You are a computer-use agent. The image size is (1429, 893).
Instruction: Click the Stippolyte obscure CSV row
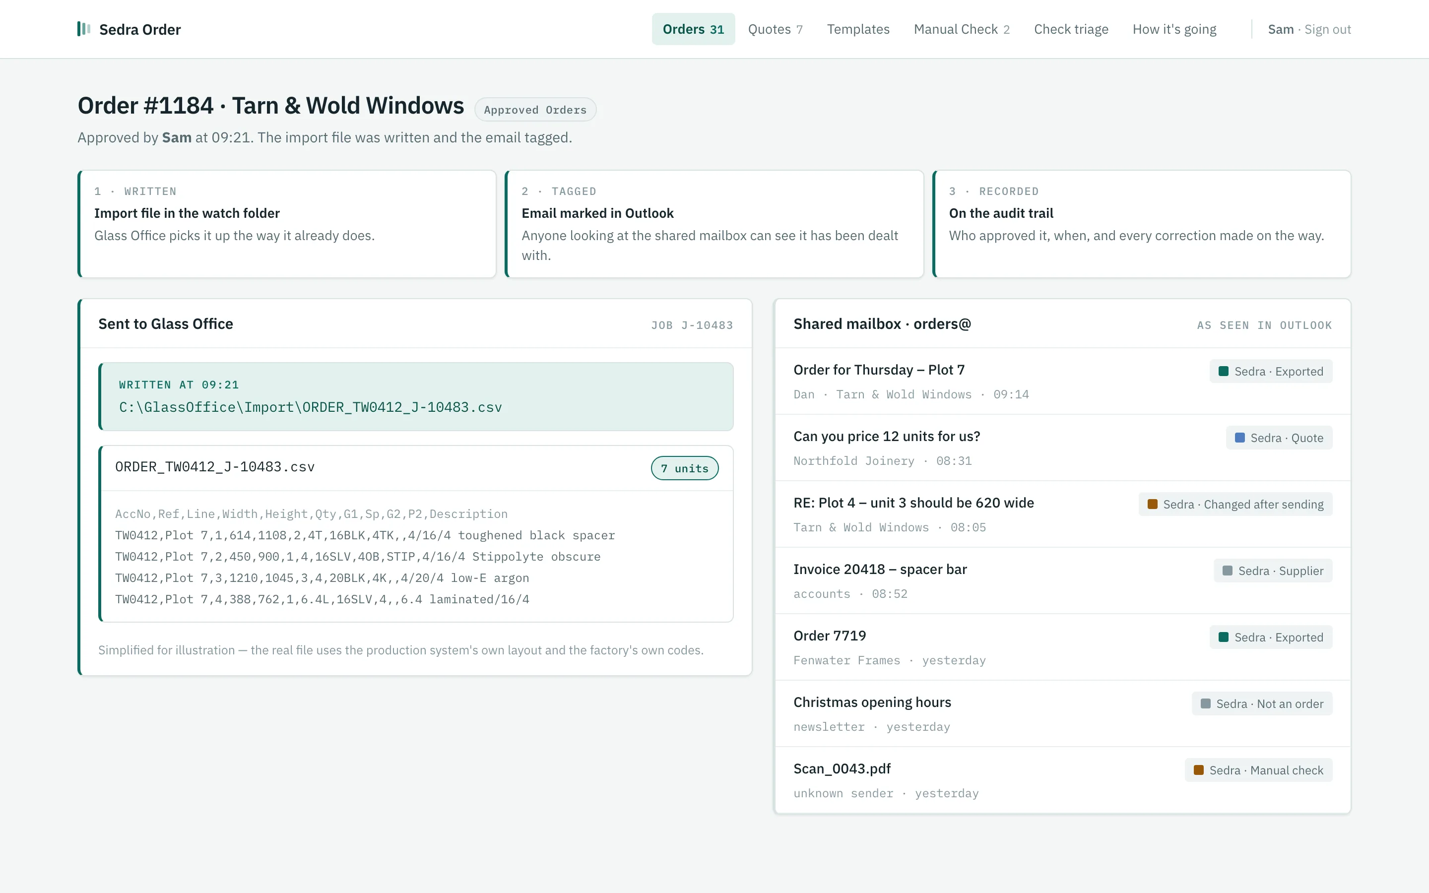[x=358, y=556]
